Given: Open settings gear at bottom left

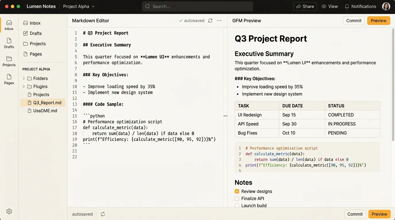Looking at the screenshot, I should tap(9, 211).
